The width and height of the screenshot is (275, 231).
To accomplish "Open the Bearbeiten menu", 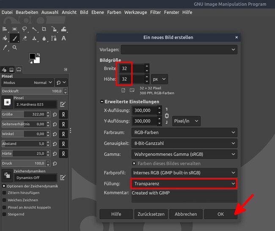I will click(x=27, y=12).
